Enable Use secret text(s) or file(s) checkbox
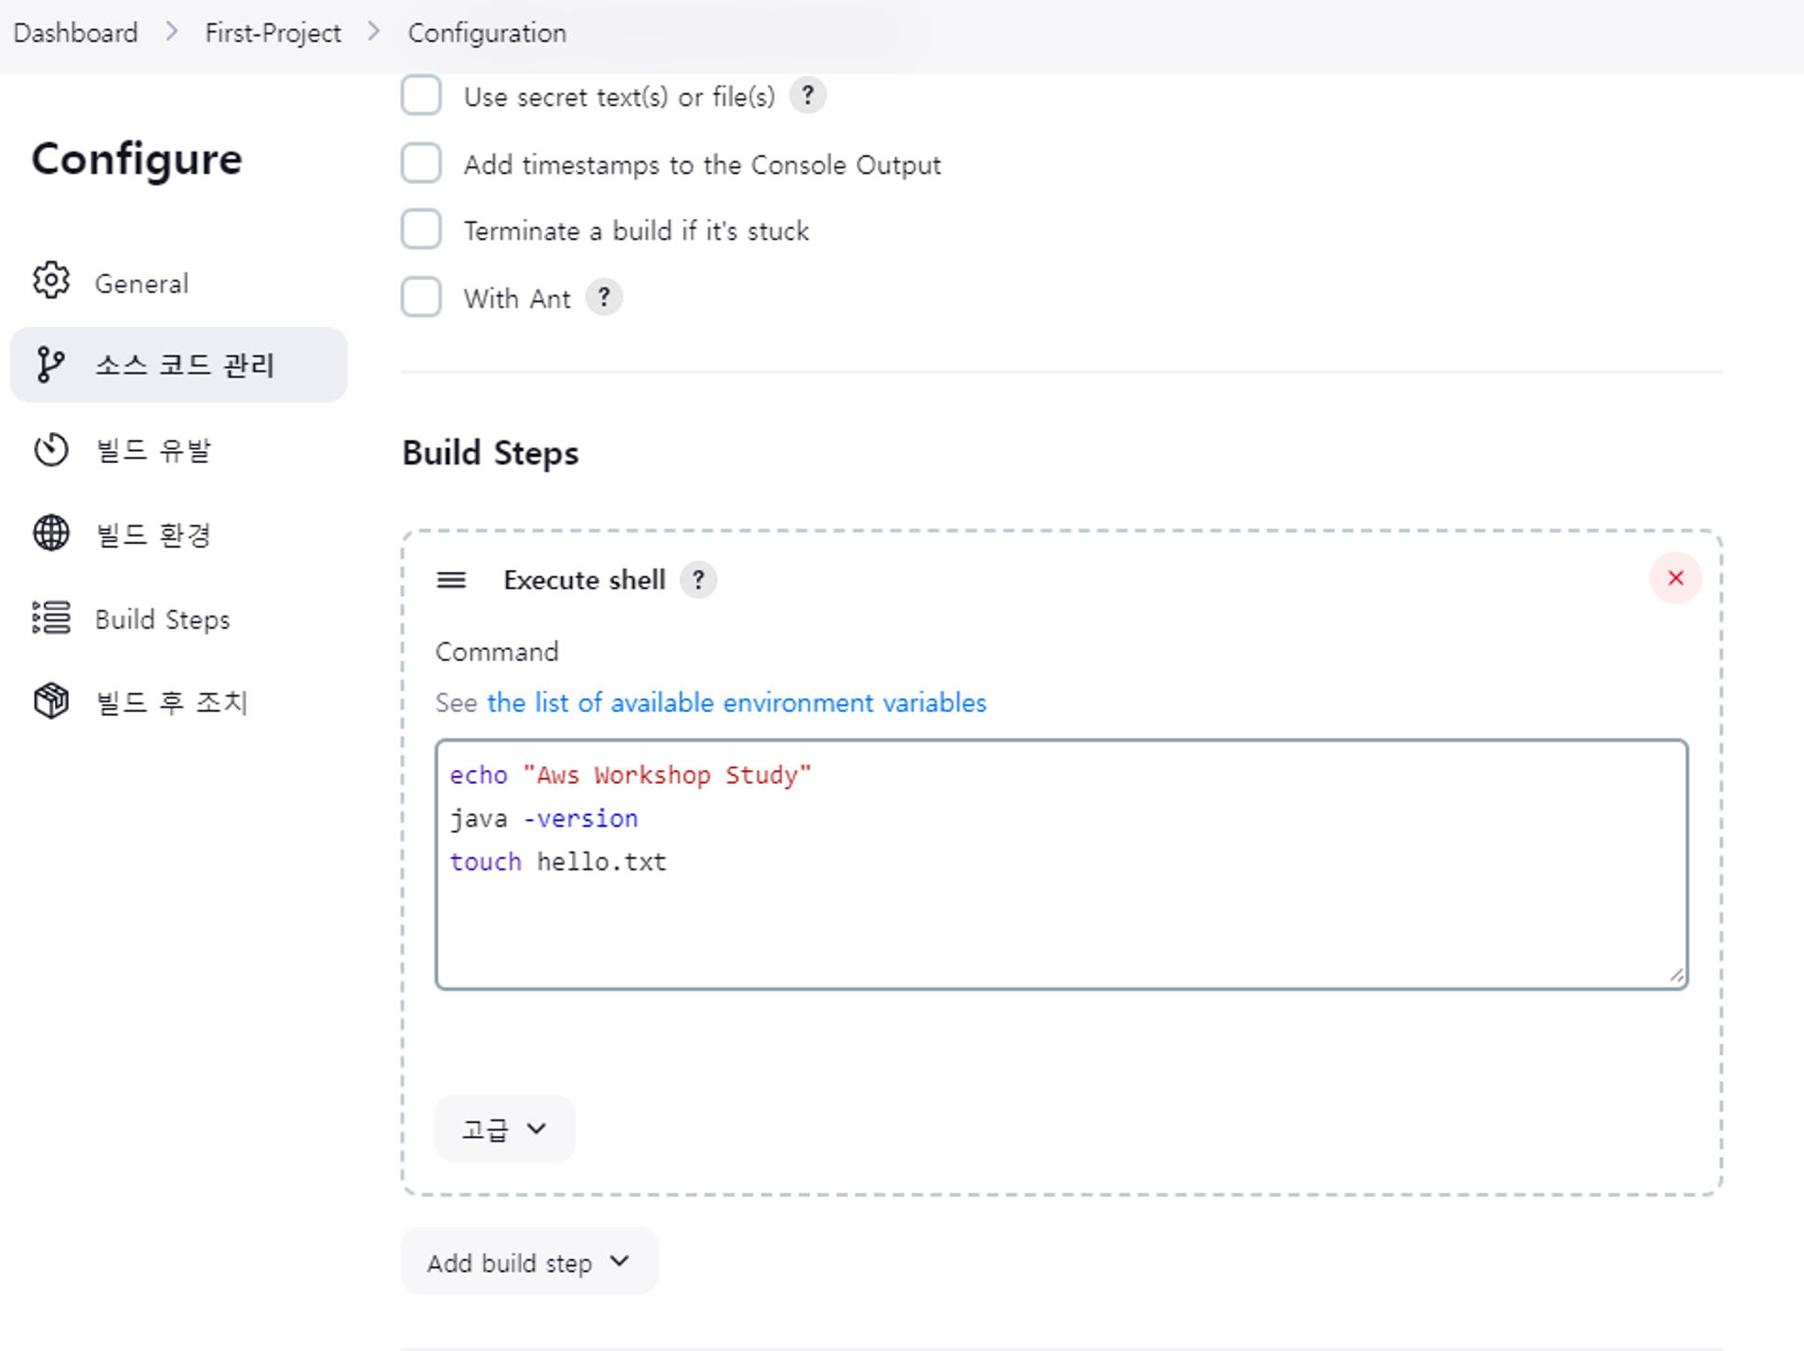 coord(421,96)
